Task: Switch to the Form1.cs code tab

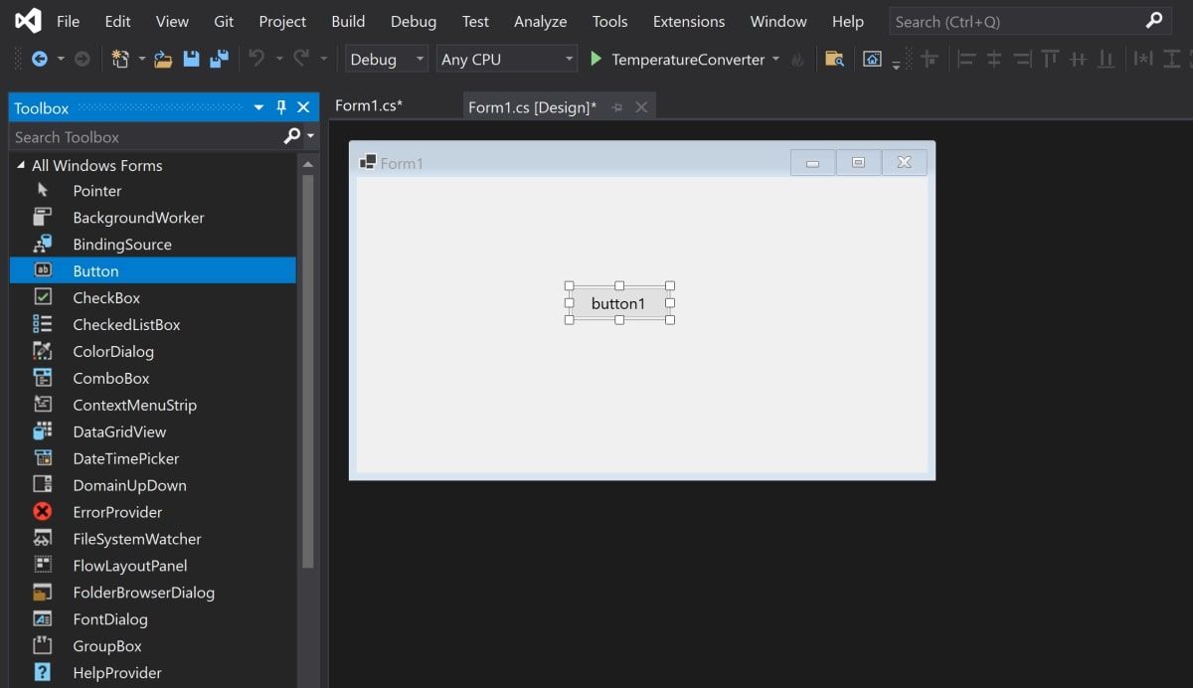Action: pos(368,104)
